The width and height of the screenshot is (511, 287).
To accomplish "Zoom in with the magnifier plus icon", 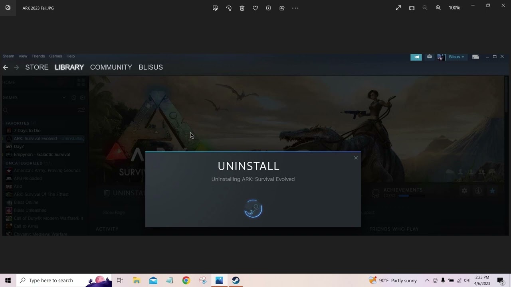I will (438, 8).
